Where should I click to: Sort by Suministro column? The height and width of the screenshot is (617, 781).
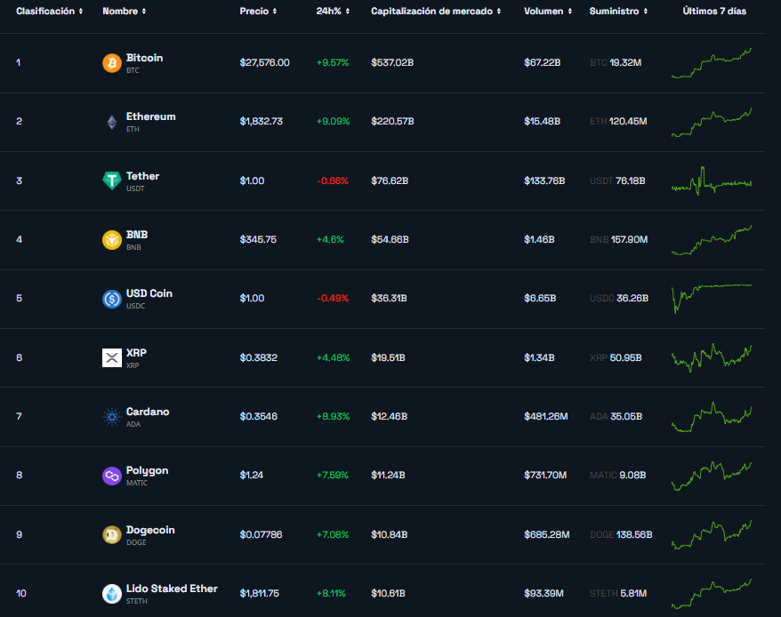pyautogui.click(x=618, y=11)
